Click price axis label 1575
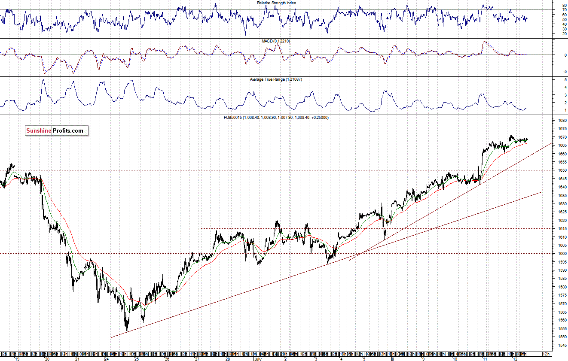The image size is (568, 361). (x=562, y=295)
